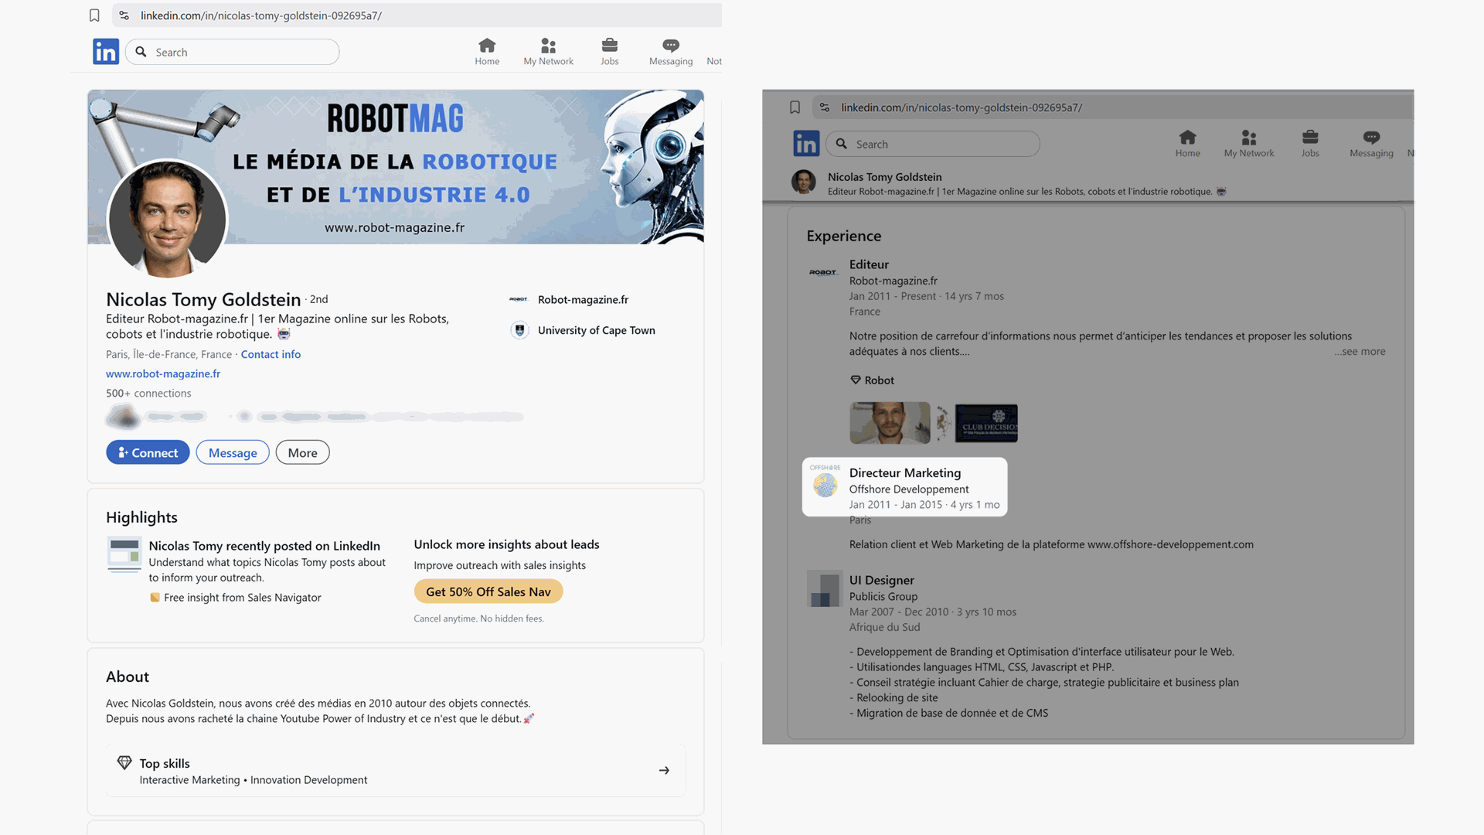
Task: Click Robot-magazine.fr company logo beside name
Action: click(519, 299)
